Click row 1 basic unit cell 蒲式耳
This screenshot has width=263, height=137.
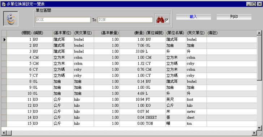pos(63,40)
